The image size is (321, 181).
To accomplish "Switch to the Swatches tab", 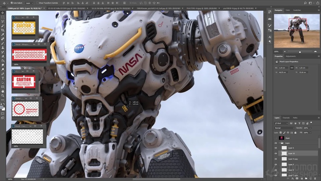I will click(297, 10).
